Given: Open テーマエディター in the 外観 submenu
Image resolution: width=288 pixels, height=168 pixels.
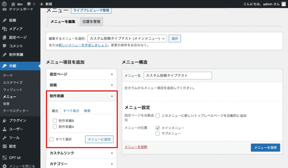Looking at the screenshot, I should coord(16,111).
